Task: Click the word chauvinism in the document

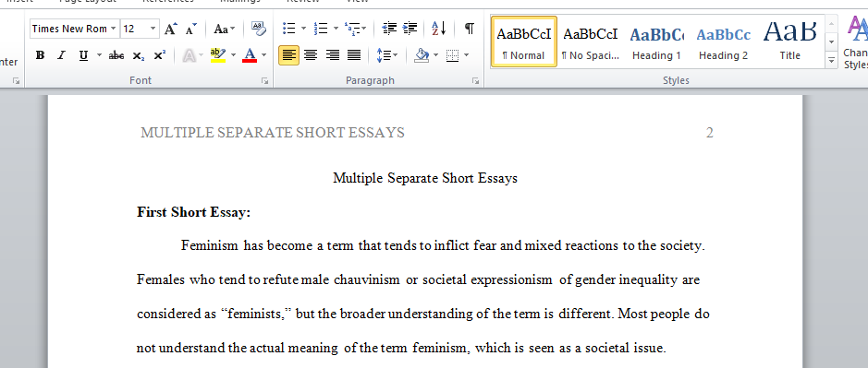Action: [366, 279]
